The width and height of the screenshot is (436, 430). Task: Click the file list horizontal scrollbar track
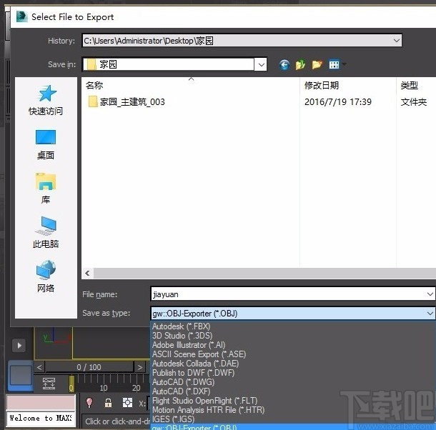coord(264,274)
